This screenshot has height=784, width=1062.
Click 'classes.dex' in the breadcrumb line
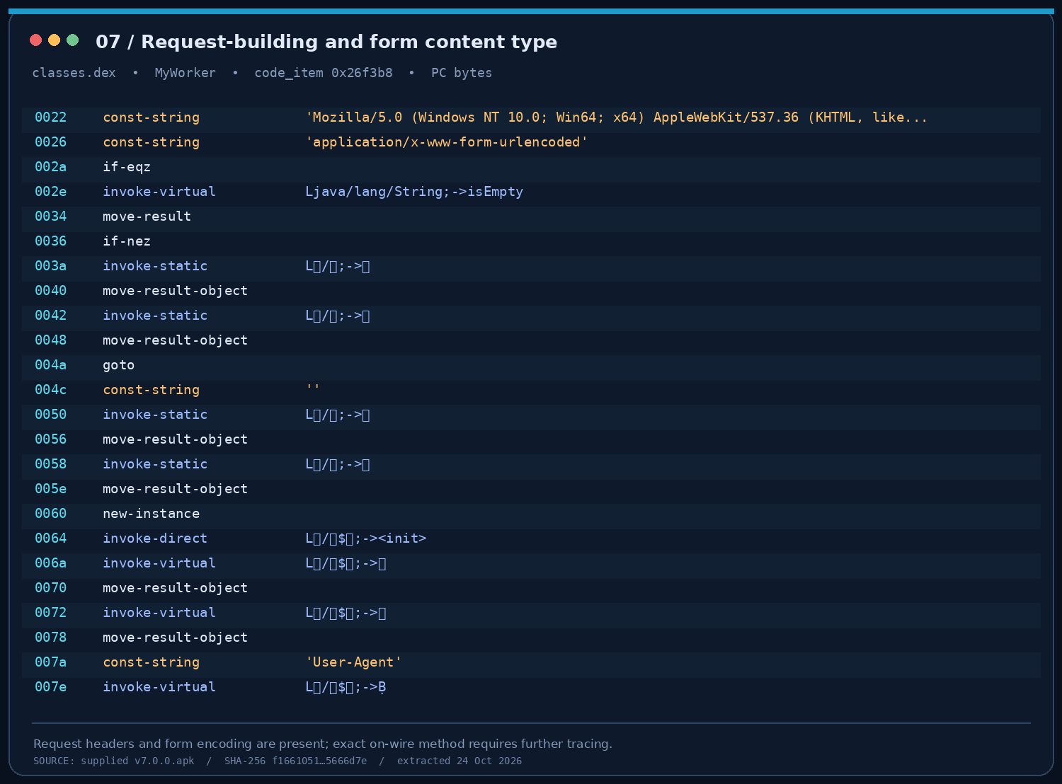tap(74, 73)
